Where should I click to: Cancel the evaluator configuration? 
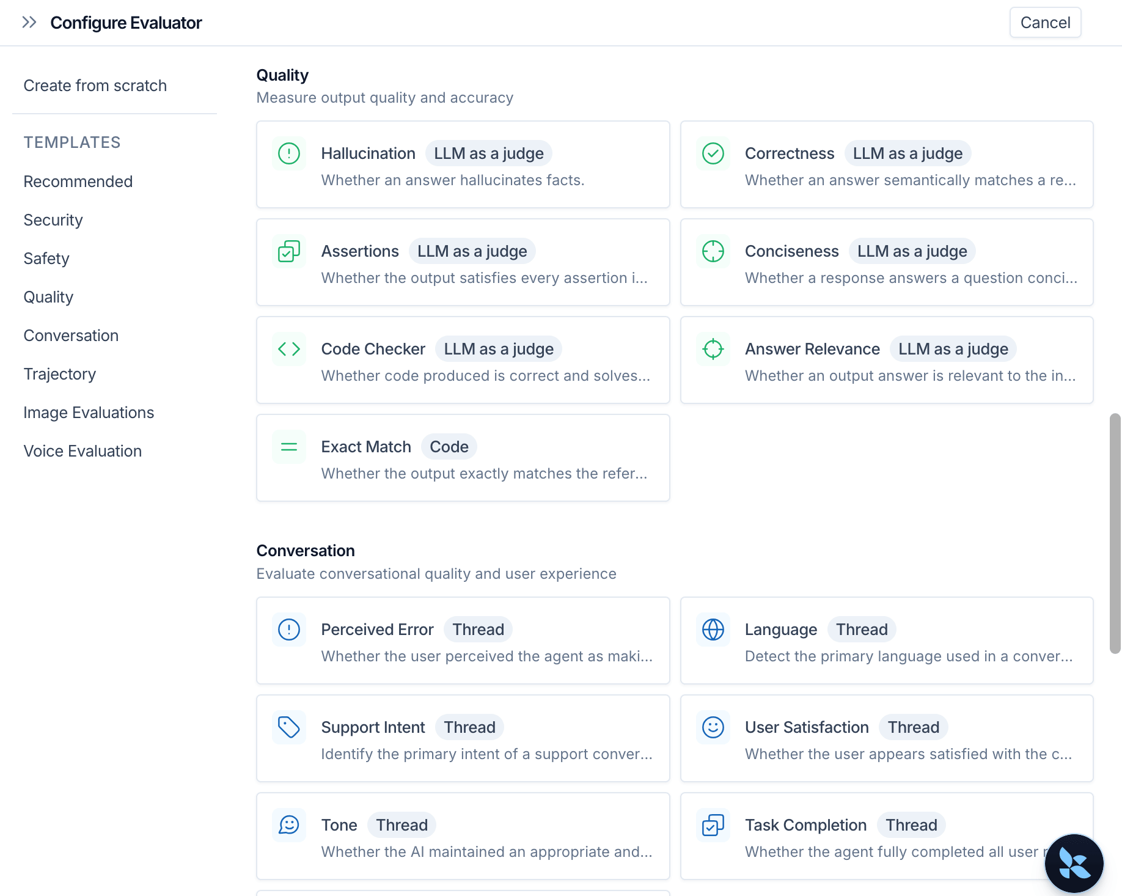(x=1045, y=23)
